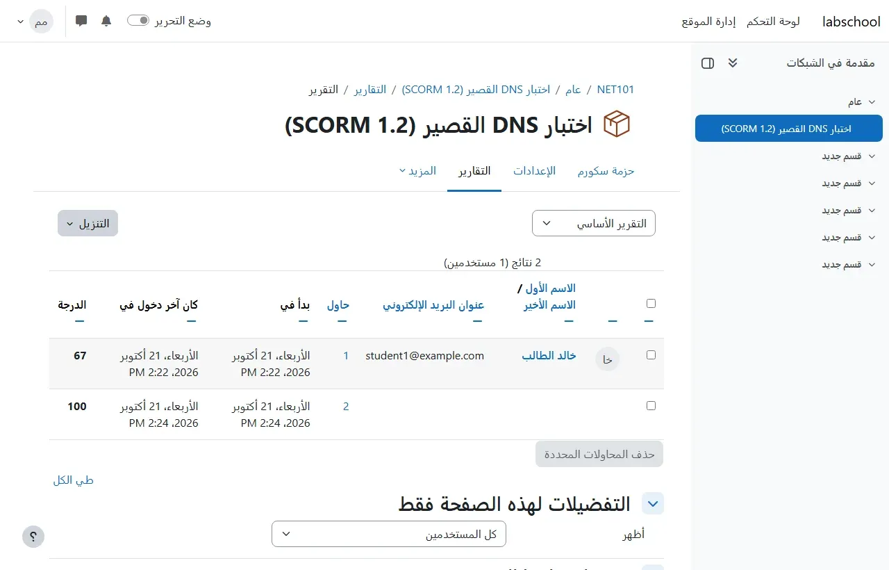
Task: Select the اختبار DNS القصير item in course index
Action: pyautogui.click(x=789, y=129)
